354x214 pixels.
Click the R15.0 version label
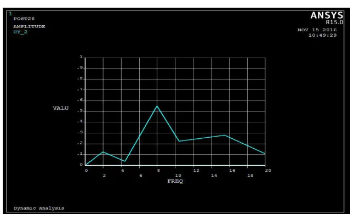[334, 22]
